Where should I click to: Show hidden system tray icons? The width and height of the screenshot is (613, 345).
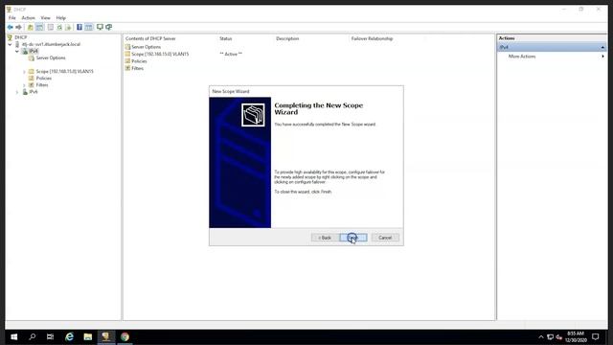tap(540, 336)
